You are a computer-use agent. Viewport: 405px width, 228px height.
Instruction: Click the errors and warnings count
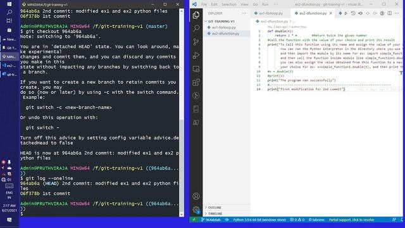[x=297, y=220]
